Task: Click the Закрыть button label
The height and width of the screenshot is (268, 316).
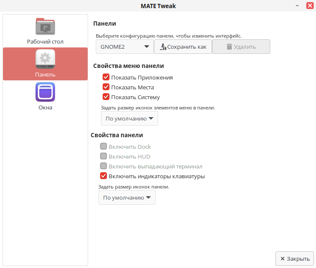Action: point(298,259)
